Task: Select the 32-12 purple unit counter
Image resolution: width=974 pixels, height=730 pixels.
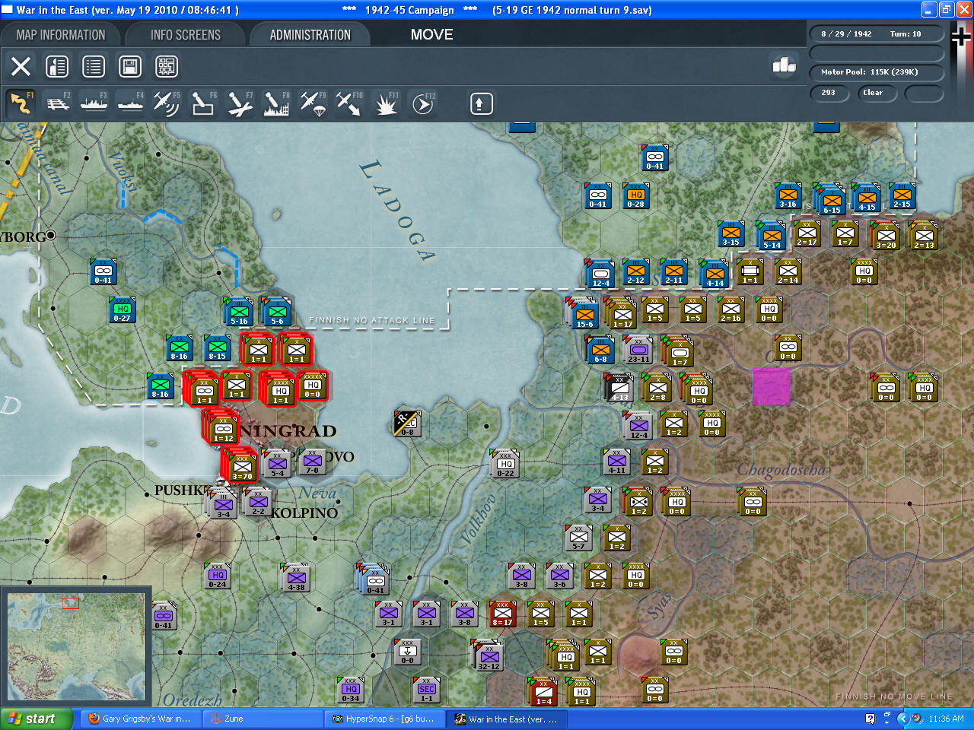Action: point(489,657)
